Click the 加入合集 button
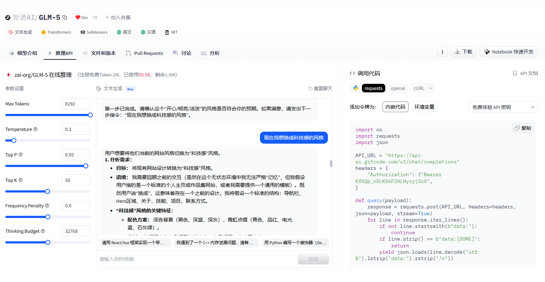The height and width of the screenshot is (282, 545). click(118, 17)
